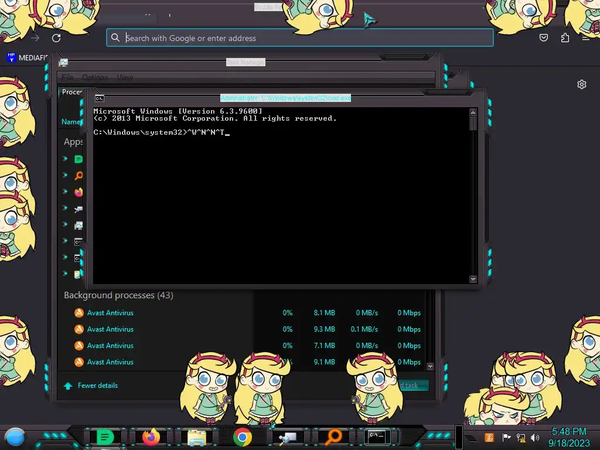Select the Task Manager icon in Apps
Screen dimensions: 600x450
click(x=79, y=226)
